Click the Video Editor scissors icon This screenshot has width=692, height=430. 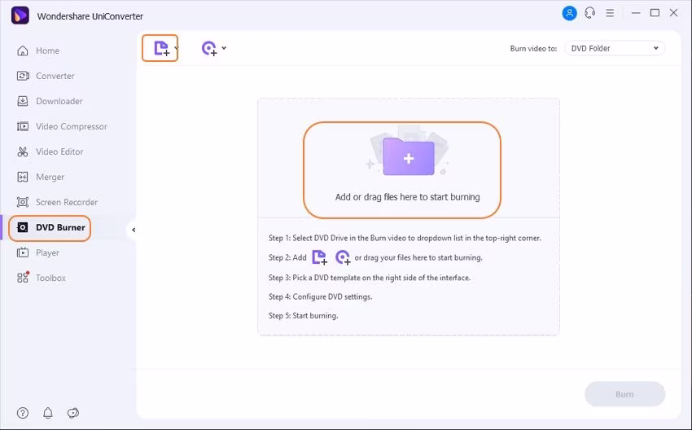(23, 151)
